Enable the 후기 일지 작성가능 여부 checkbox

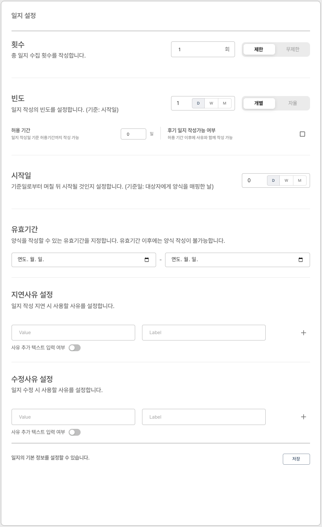pyautogui.click(x=303, y=134)
